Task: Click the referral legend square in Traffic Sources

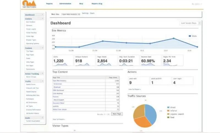Action: click(168, 111)
